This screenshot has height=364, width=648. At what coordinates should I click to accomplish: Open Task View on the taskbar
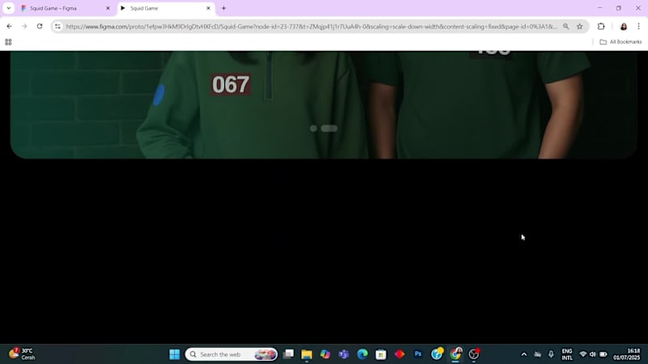[x=288, y=354]
